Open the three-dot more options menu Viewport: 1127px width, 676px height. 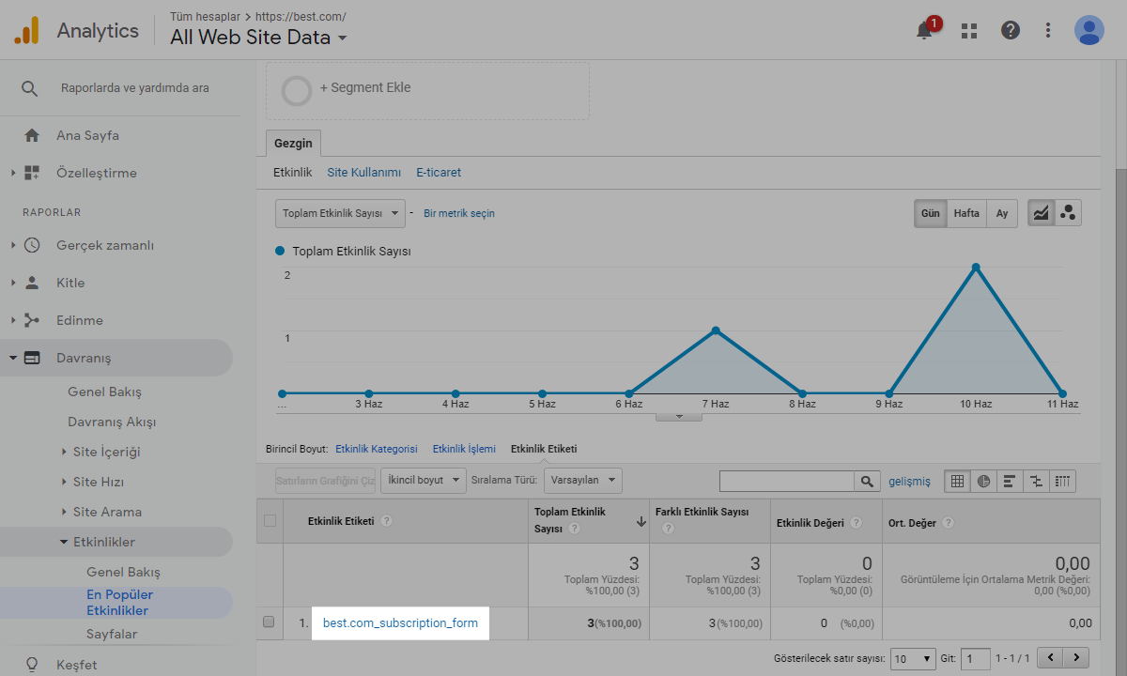point(1048,30)
